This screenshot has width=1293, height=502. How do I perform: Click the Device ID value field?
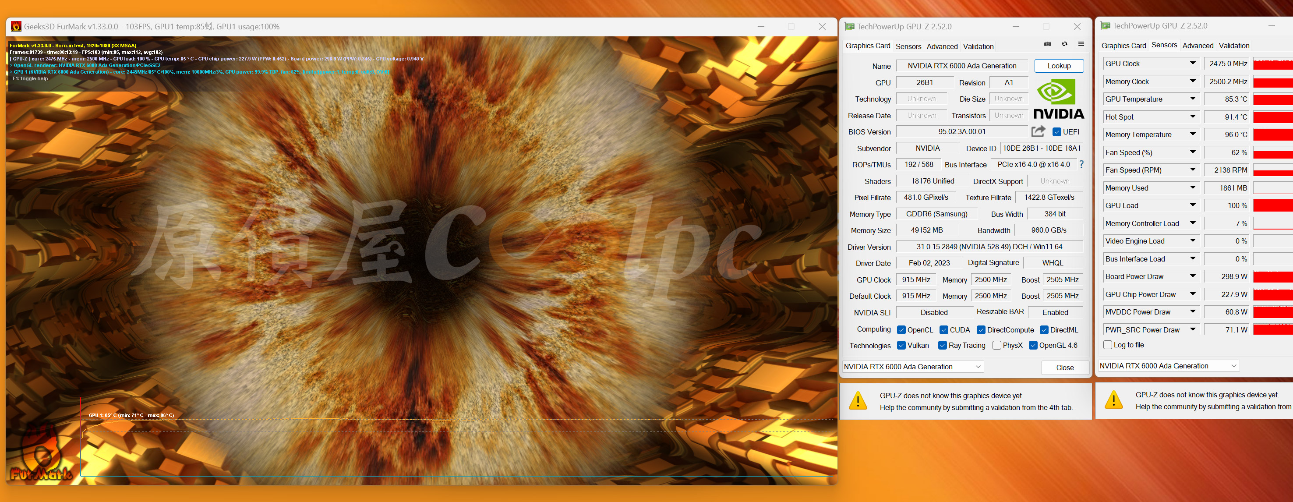(x=1042, y=148)
